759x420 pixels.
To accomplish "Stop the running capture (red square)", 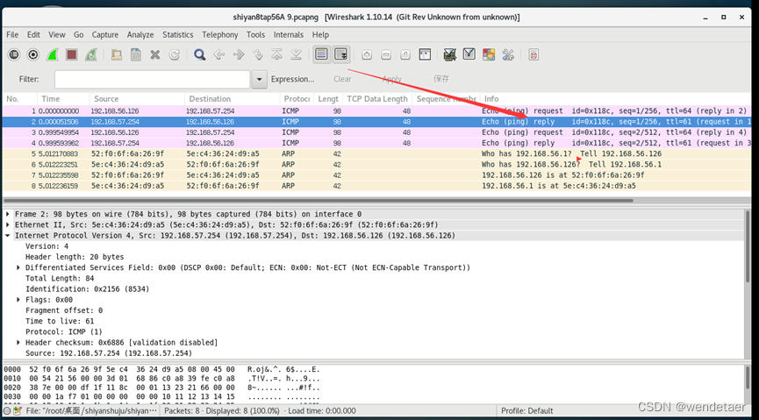I will (x=72, y=54).
